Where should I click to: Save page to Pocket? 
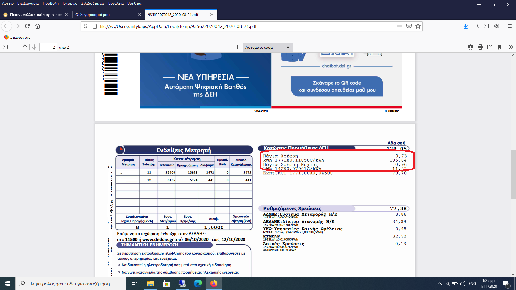[409, 26]
